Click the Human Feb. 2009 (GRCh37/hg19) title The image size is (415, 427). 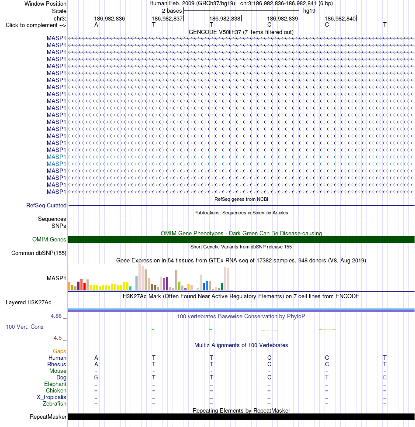point(192,3)
